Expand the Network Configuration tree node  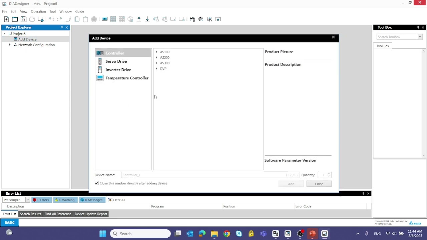click(x=10, y=45)
